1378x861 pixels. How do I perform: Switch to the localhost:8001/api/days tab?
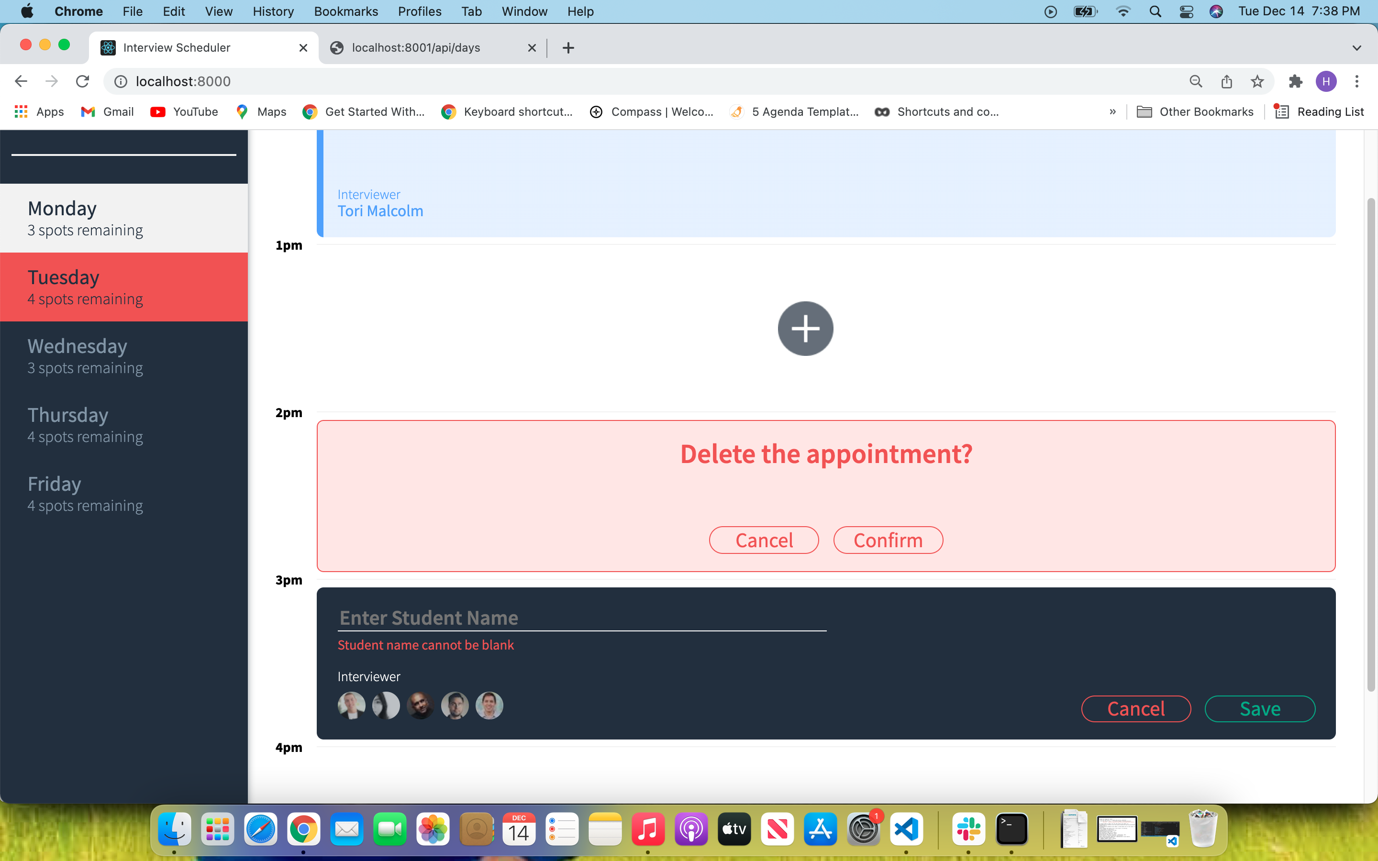pyautogui.click(x=416, y=48)
